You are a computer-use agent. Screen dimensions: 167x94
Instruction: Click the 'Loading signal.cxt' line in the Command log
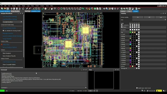[6, 82]
